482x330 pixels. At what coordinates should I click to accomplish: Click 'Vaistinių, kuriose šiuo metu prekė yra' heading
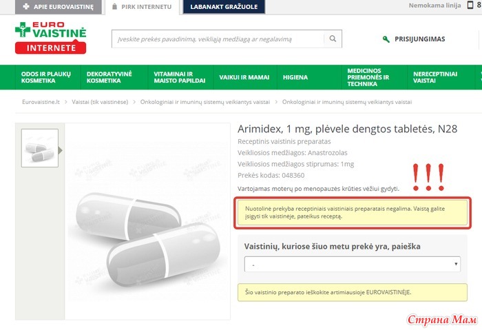click(x=333, y=247)
